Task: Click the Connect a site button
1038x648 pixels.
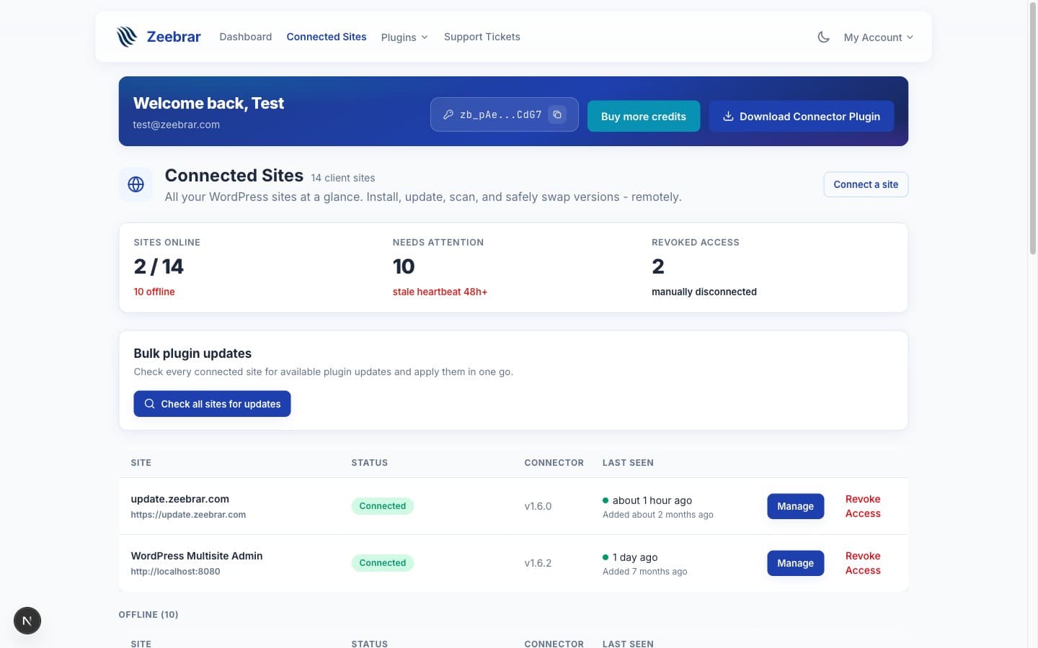Action: coord(866,184)
